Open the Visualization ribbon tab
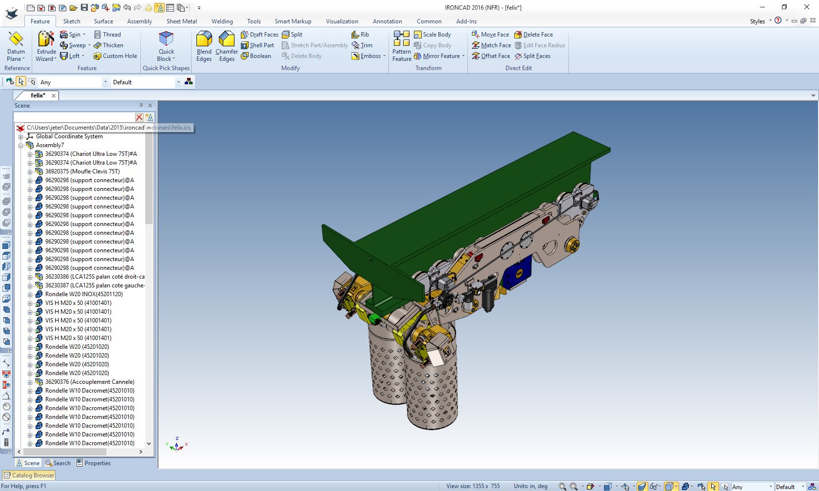The height and width of the screenshot is (491, 819). pyautogui.click(x=342, y=21)
